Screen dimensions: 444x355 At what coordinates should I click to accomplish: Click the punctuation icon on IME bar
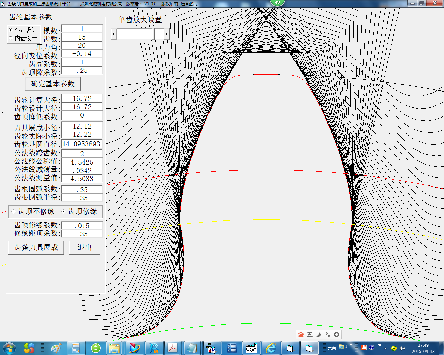pos(327,335)
